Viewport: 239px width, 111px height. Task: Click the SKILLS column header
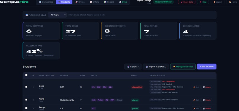click(94, 75)
